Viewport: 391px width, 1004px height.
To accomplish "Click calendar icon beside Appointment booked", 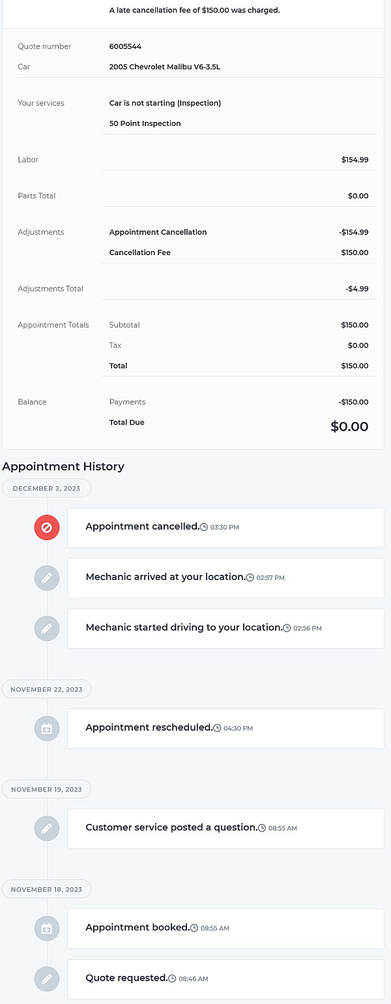I will (47, 928).
